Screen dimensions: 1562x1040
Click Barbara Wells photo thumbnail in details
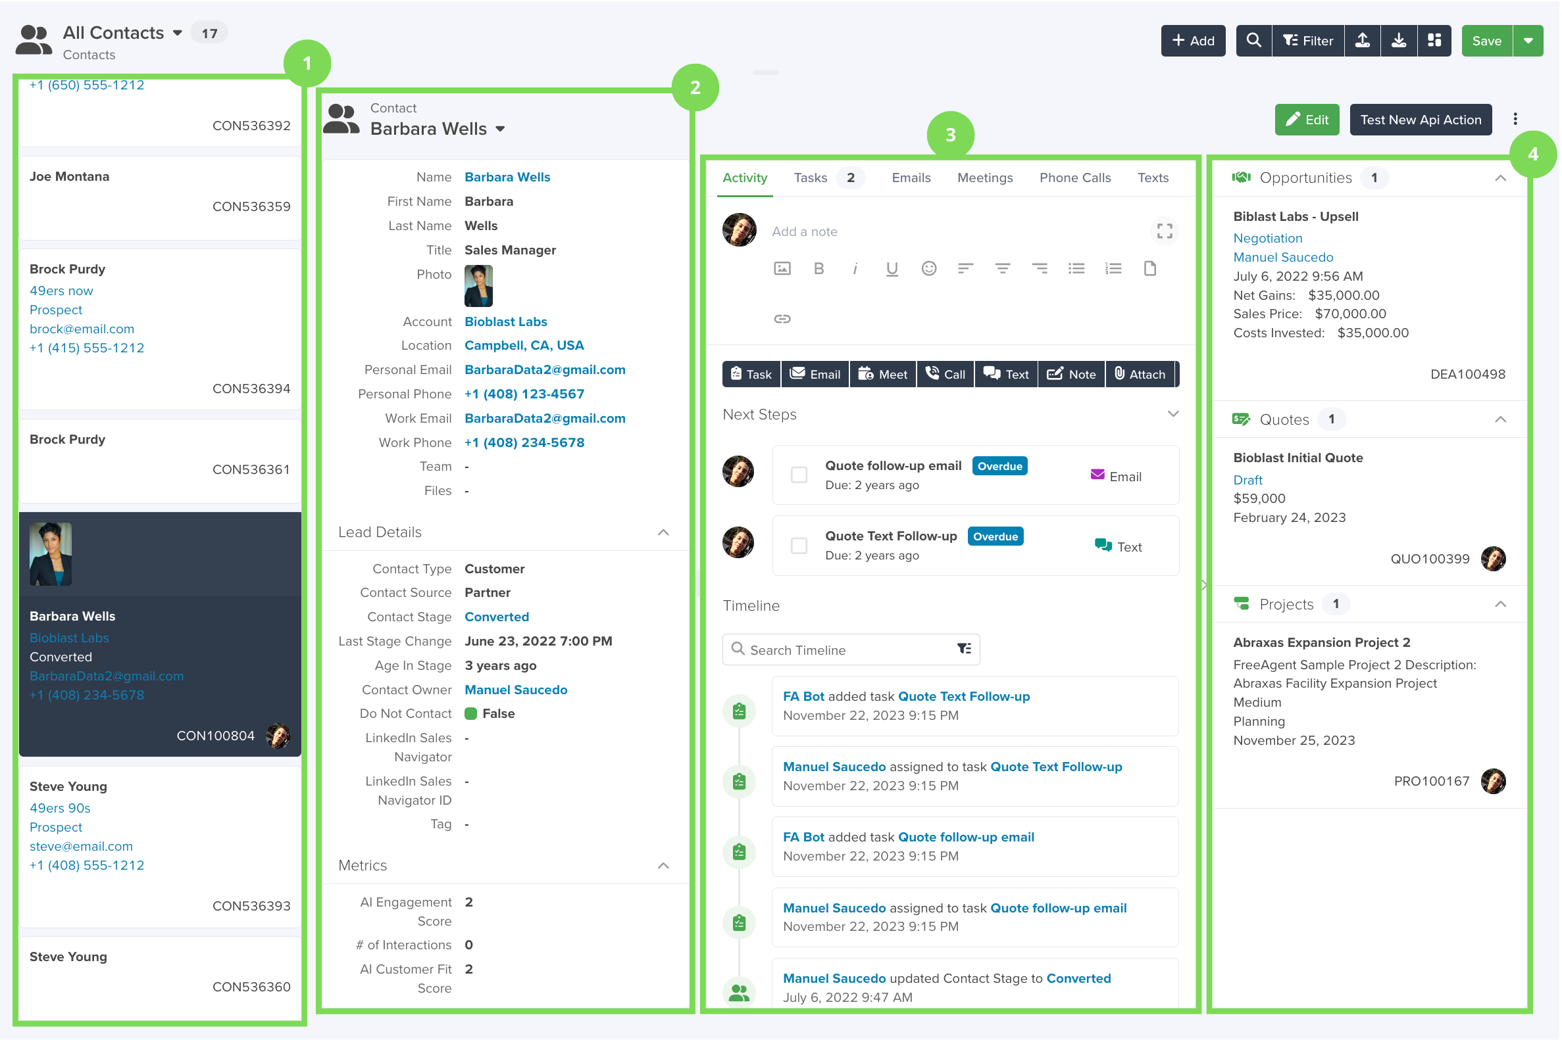pyautogui.click(x=478, y=286)
